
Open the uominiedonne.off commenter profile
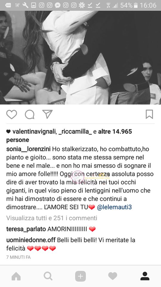[31, 240]
